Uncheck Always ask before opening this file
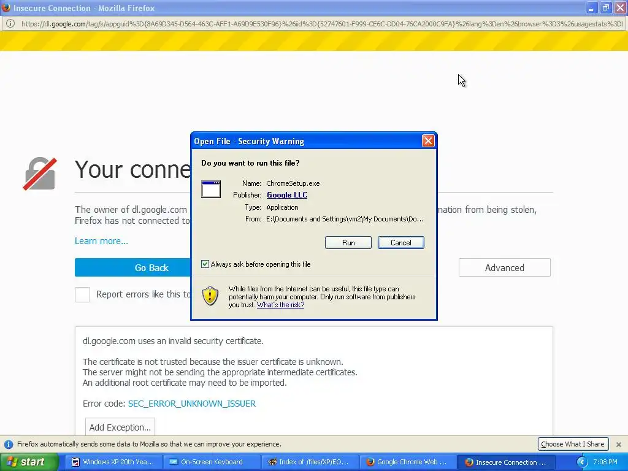This screenshot has height=471, width=628. coord(205,264)
